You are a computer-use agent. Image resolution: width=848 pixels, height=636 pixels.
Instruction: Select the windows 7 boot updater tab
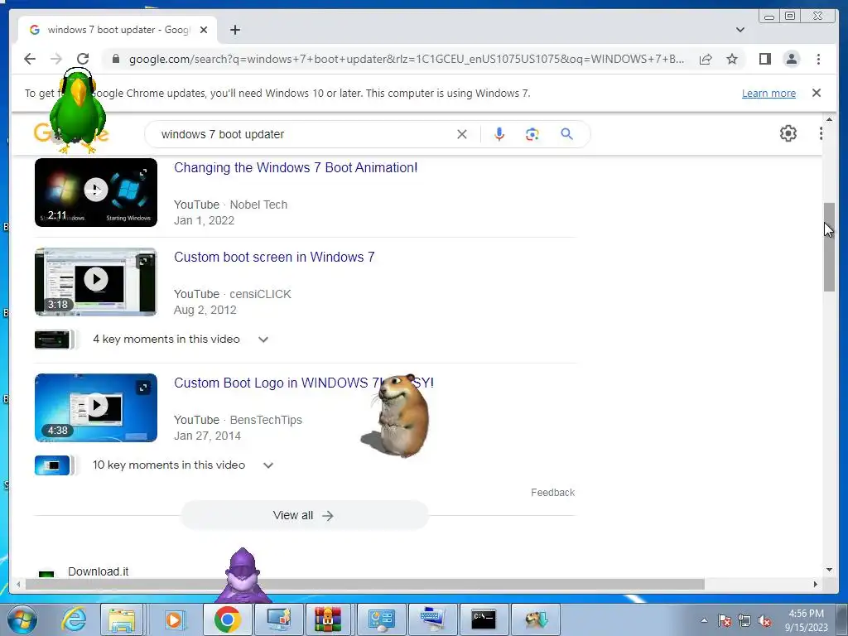(118, 30)
